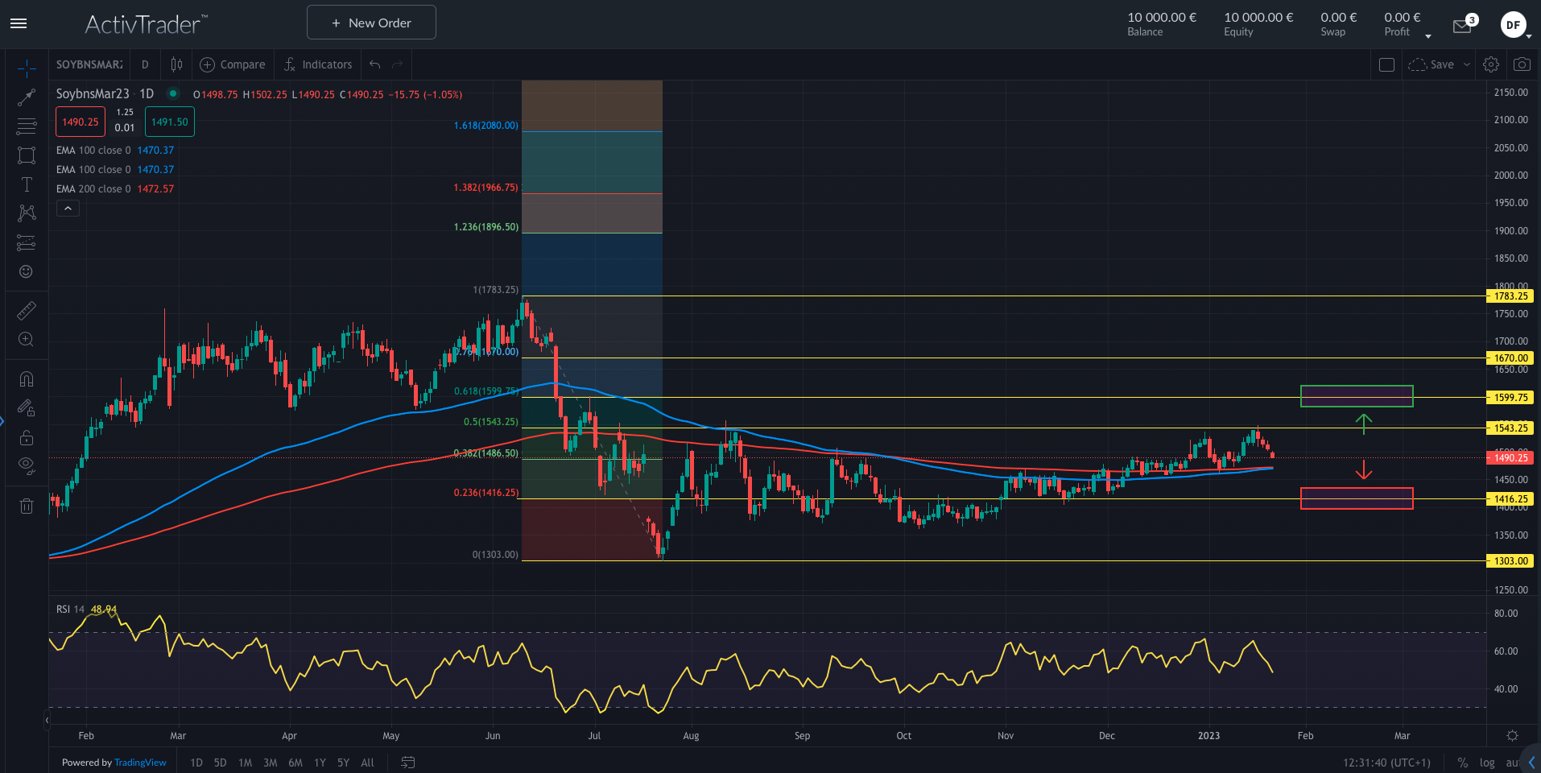Open the Save layout dropdown chevron
Image resolution: width=1541 pixels, height=773 pixels.
point(1467,64)
